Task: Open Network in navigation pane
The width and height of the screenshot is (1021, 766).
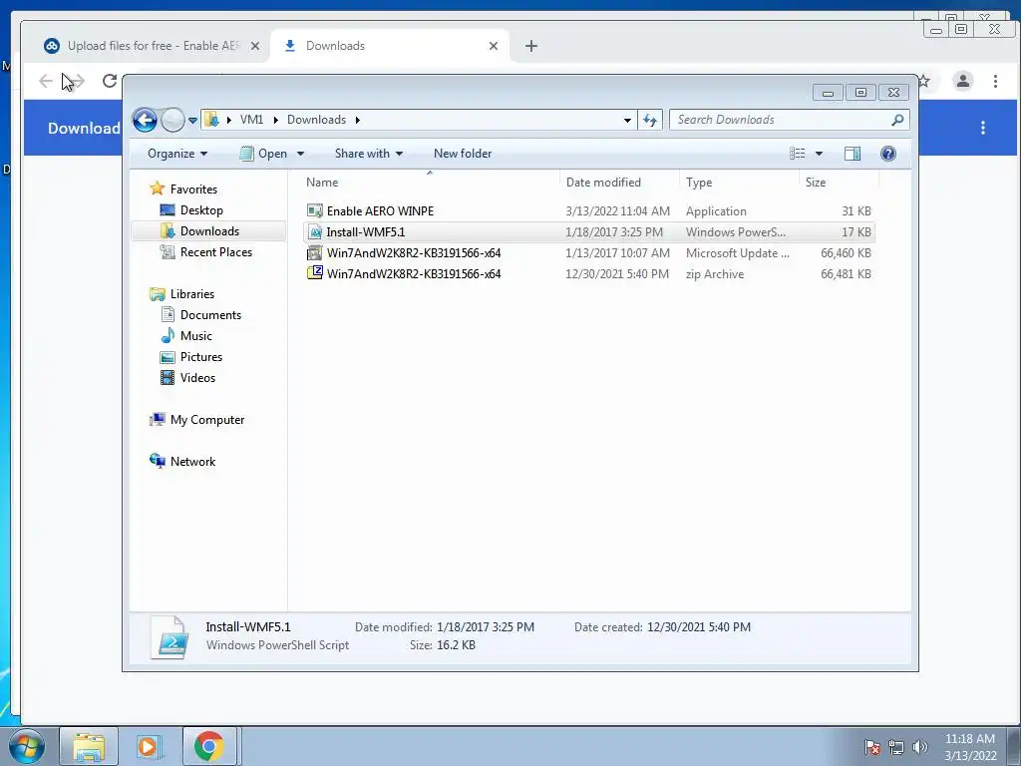Action: click(x=192, y=461)
